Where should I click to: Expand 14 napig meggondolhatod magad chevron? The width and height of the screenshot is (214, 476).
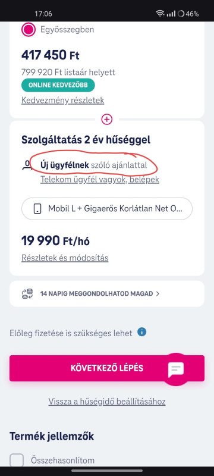click(158, 293)
